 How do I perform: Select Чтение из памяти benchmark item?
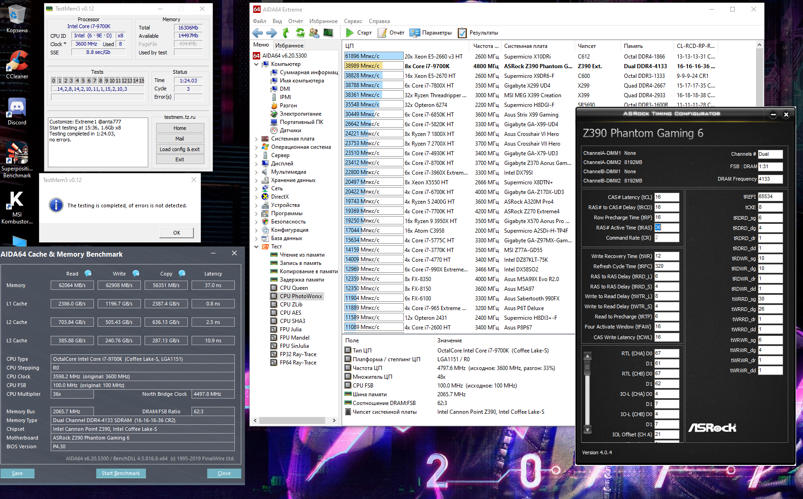297,255
